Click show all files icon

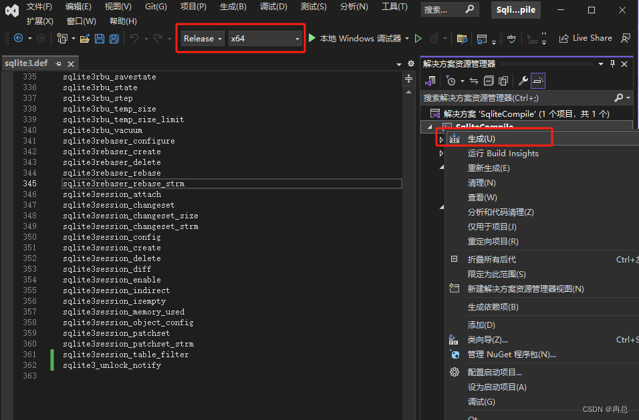click(503, 81)
